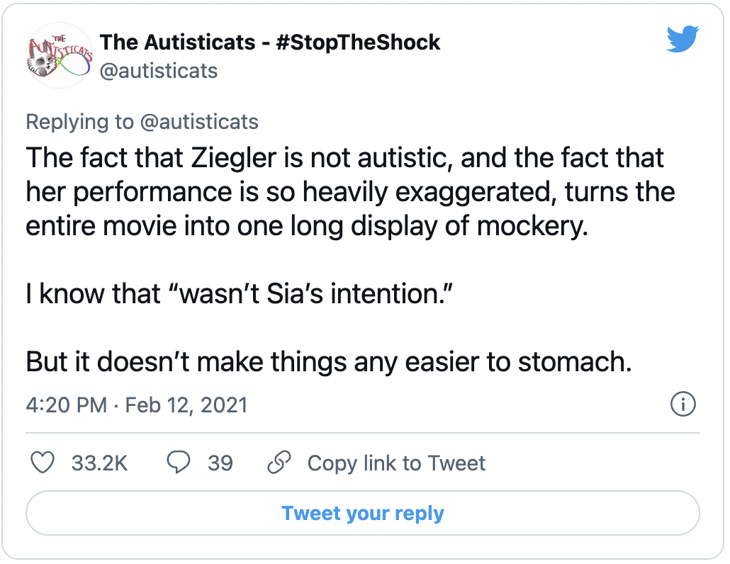The width and height of the screenshot is (730, 564).
Task: Click the sentence ending "easier to stomach"
Action: coord(328,361)
